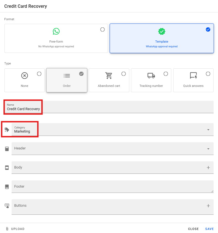Click the Order list icon
Screen dimensions: 218x233
pyautogui.click(x=67, y=76)
